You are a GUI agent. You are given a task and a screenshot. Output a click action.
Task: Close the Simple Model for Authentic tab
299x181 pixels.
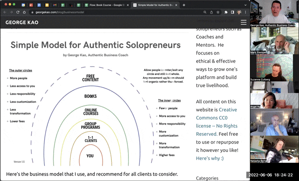click(x=176, y=5)
